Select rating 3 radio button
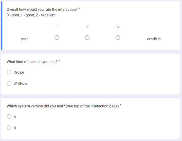The height and width of the screenshot is (141, 182). (118, 38)
